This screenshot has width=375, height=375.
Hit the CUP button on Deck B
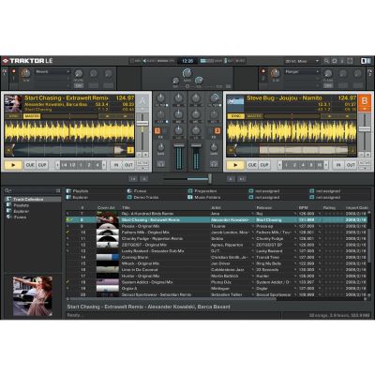pyautogui.click(x=264, y=165)
